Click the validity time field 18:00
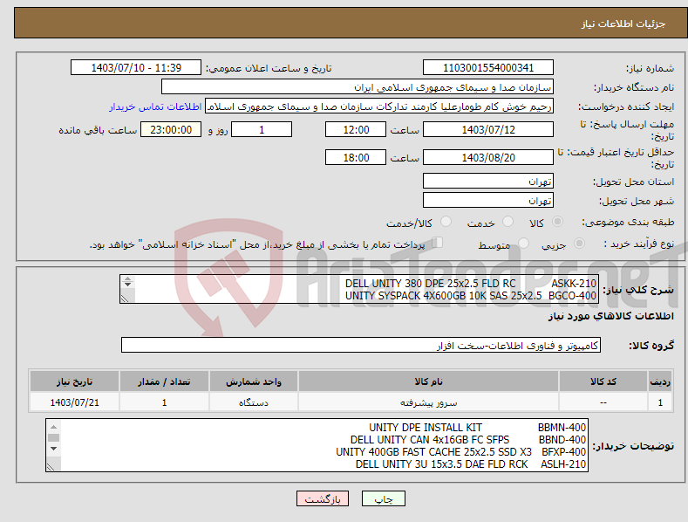The width and height of the screenshot is (688, 522). click(356, 157)
